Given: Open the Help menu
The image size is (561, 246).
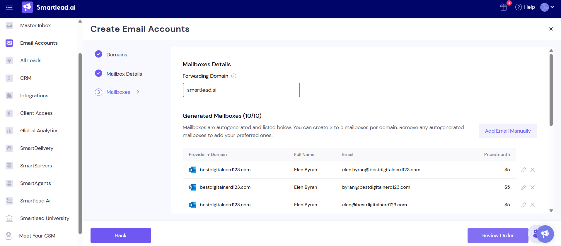Looking at the screenshot, I should coord(525,7).
